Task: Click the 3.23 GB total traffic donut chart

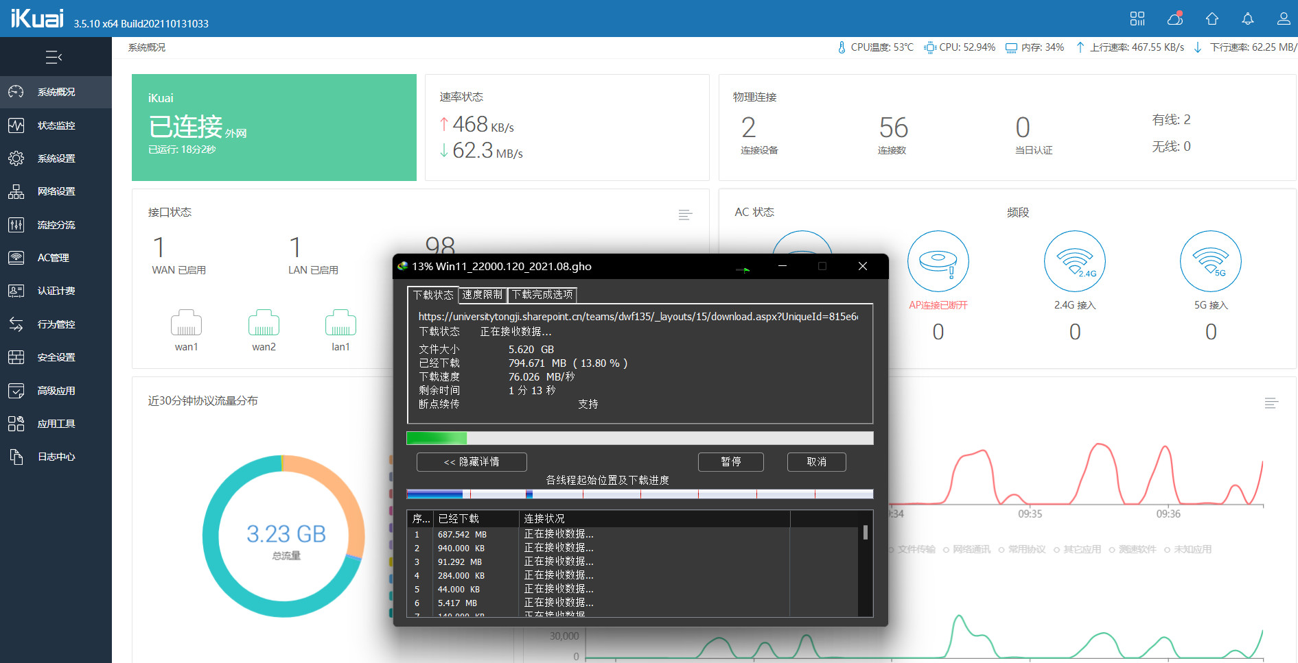Action: [283, 536]
